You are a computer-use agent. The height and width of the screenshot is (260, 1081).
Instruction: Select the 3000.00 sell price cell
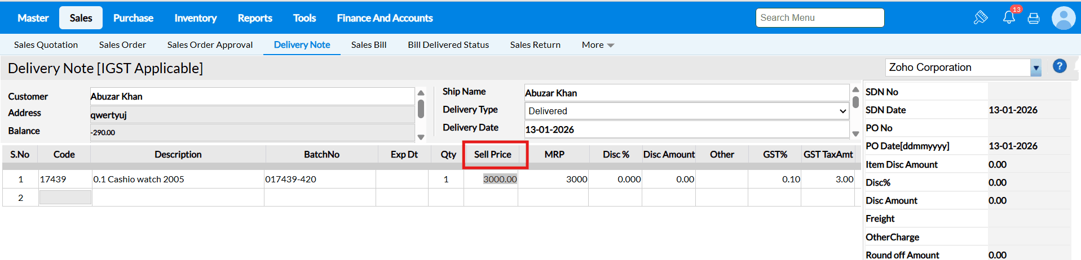(500, 179)
